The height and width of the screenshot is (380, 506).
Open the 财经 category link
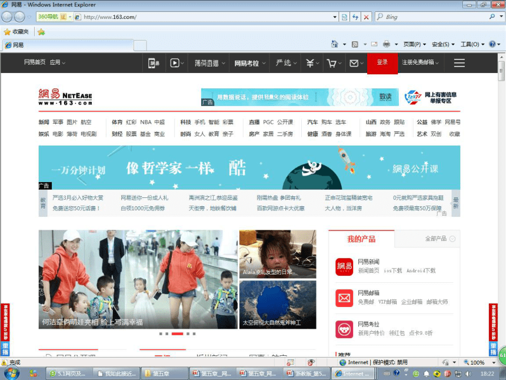pyautogui.click(x=117, y=134)
